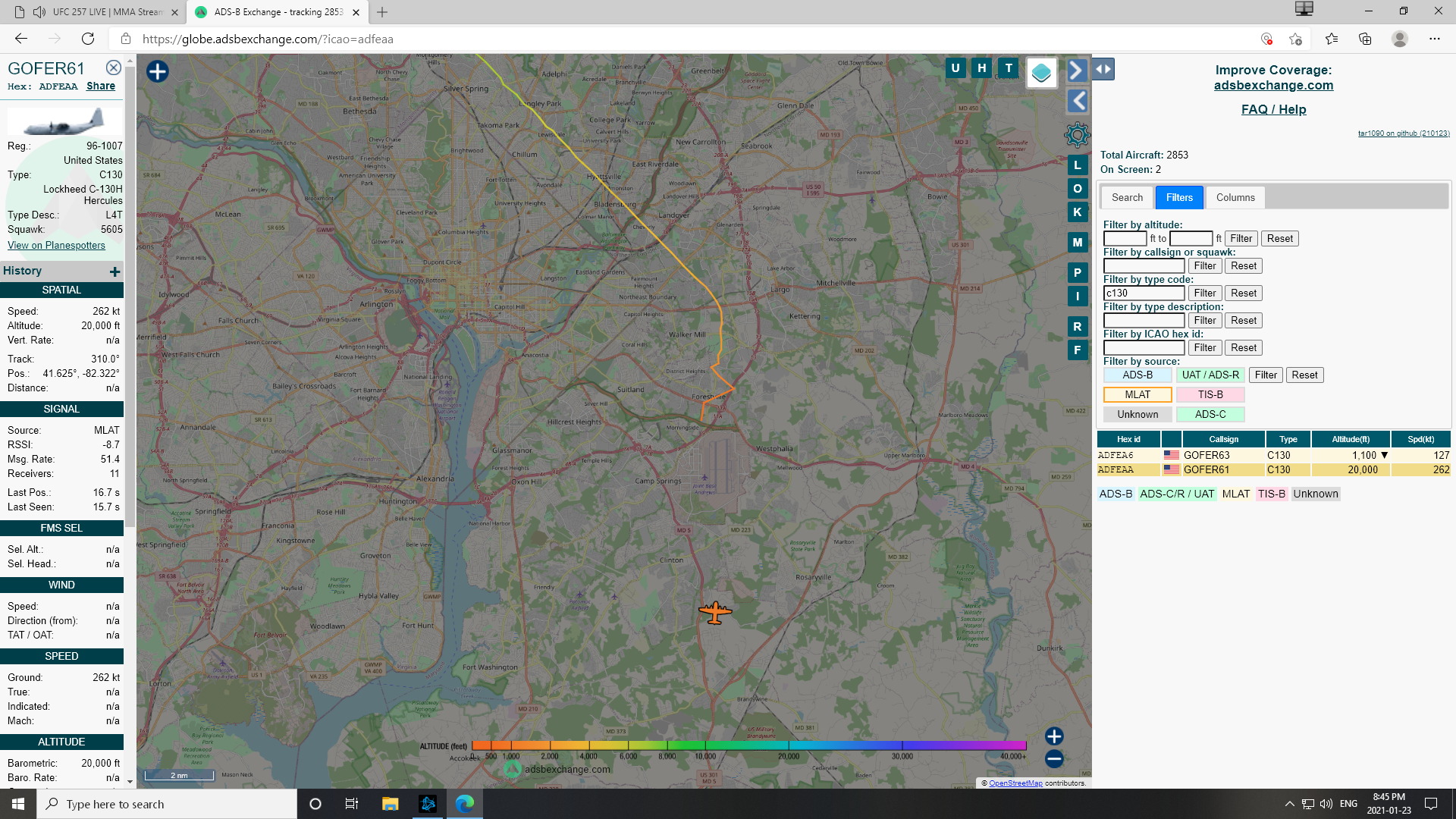Click the F map button
This screenshot has height=819, width=1456.
[1078, 350]
